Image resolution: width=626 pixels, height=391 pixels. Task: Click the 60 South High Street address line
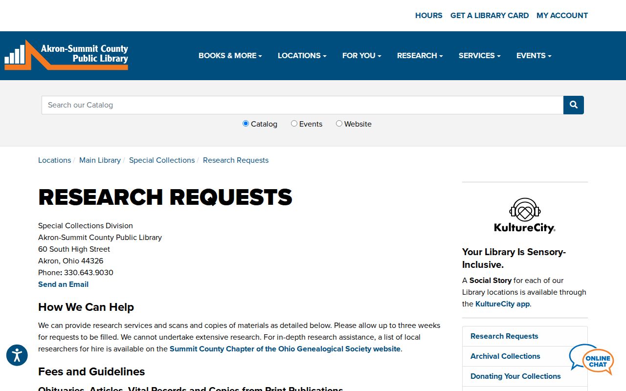click(74, 249)
